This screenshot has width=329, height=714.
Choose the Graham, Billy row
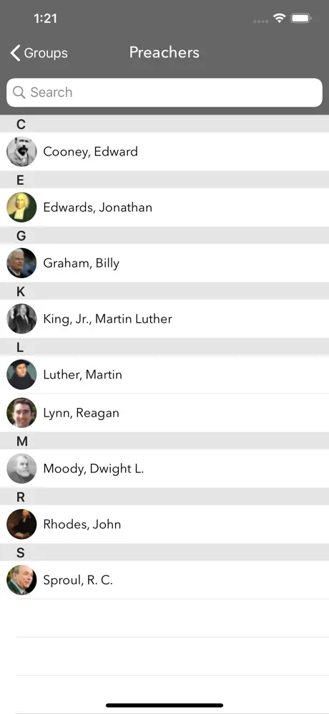(164, 263)
